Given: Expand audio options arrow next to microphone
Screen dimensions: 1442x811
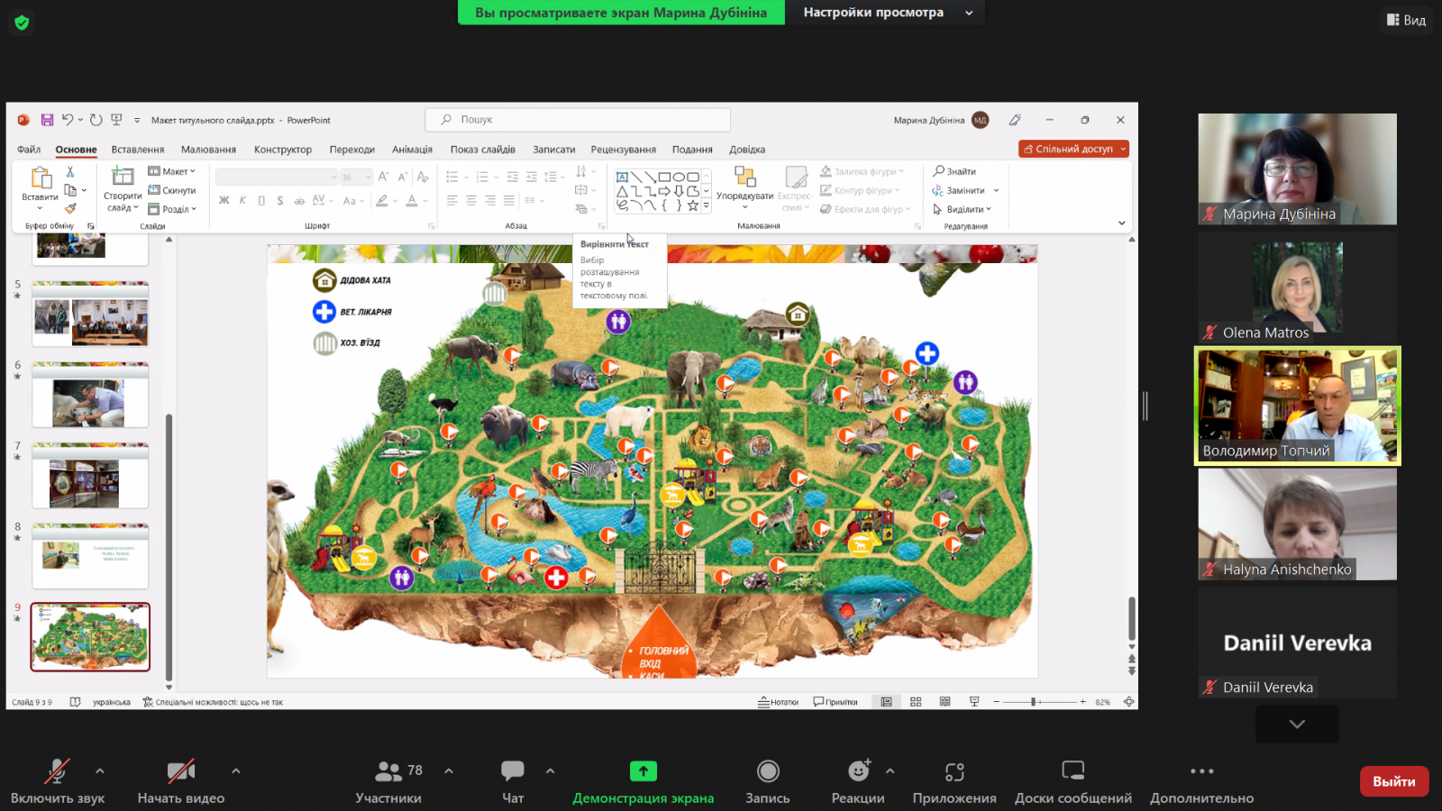Looking at the screenshot, I should pyautogui.click(x=100, y=771).
